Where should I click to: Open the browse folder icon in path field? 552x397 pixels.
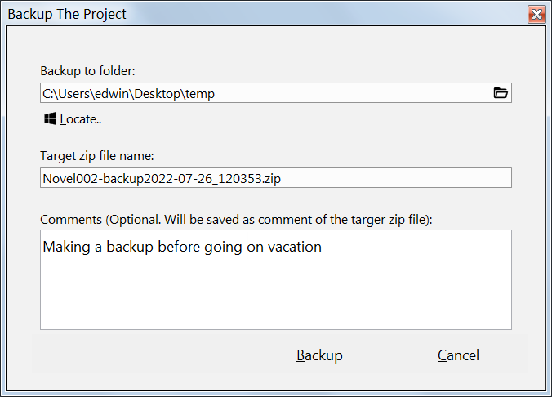(x=501, y=93)
